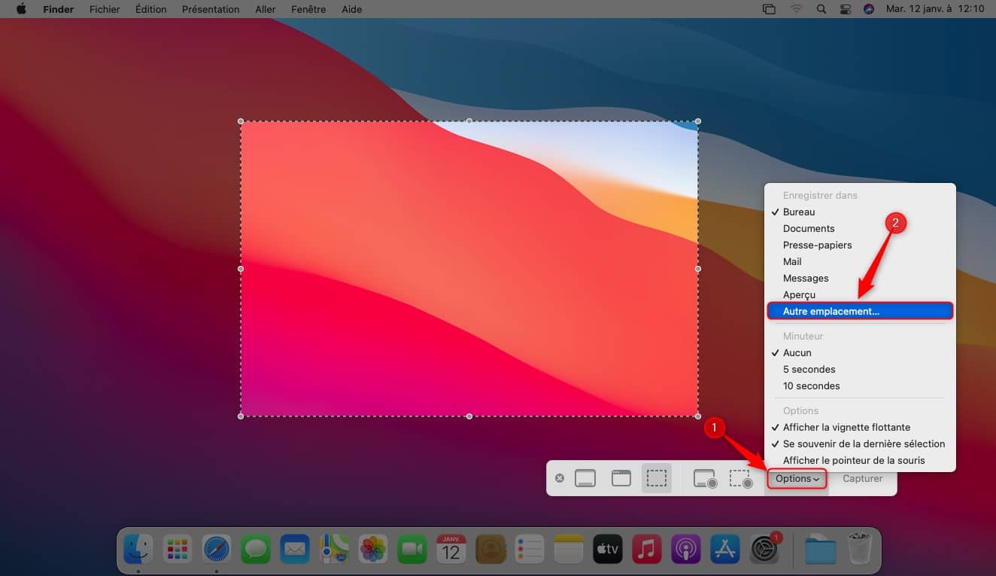The width and height of the screenshot is (996, 576).
Task: Open Messages app in the Dock
Action: point(256,550)
